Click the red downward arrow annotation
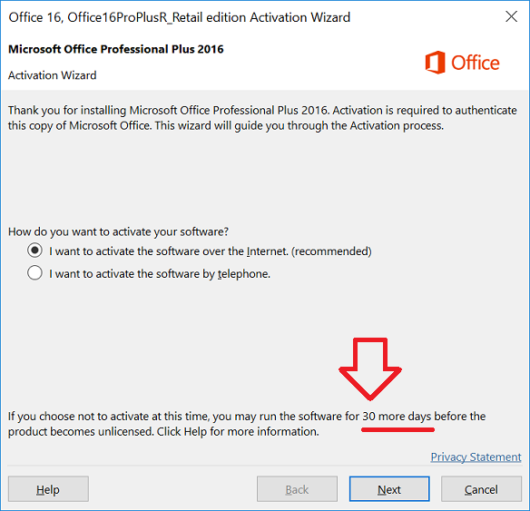This screenshot has width=530, height=511. 370,369
